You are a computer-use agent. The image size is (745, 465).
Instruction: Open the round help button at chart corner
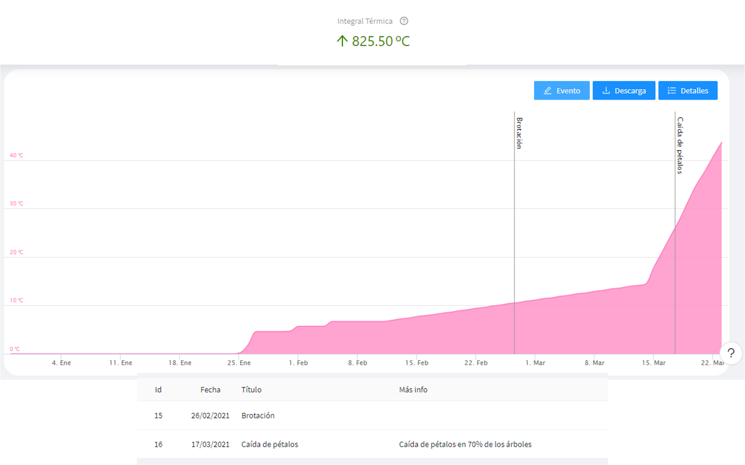731,353
